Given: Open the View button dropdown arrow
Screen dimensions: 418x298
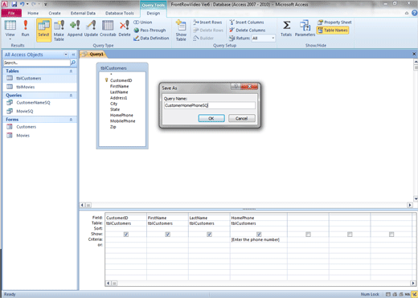Looking at the screenshot, I should [x=10, y=39].
